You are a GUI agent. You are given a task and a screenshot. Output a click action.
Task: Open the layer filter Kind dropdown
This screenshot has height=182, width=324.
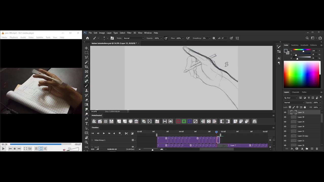tap(291, 98)
